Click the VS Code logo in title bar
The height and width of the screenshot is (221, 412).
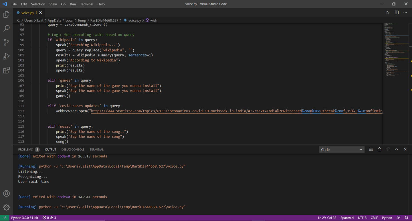click(x=5, y=4)
